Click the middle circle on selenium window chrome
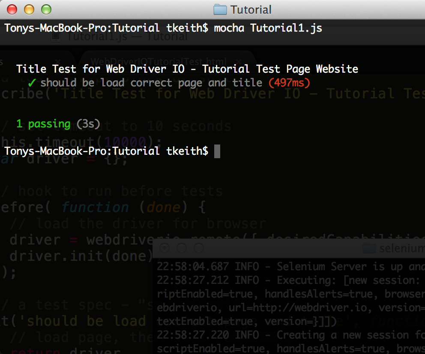 [182, 248]
